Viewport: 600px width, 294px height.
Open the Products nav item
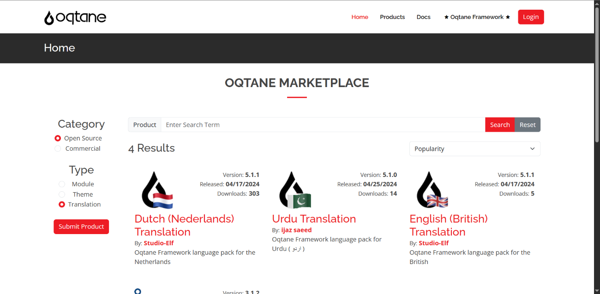[x=392, y=17]
